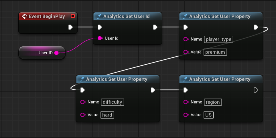Viewport: 276px width, 138px height.
Task: Click the unconnected exec output pin on region node
Action: [256, 90]
